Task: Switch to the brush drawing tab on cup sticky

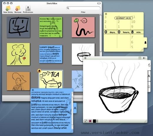Action: pyautogui.click(x=149, y=65)
